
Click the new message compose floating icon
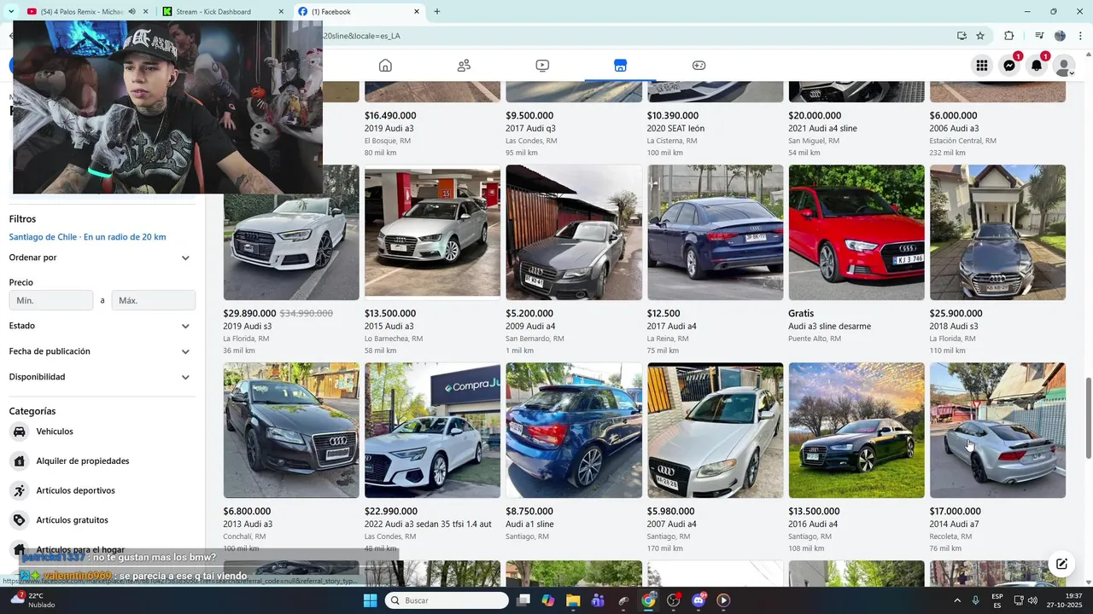(x=1061, y=564)
